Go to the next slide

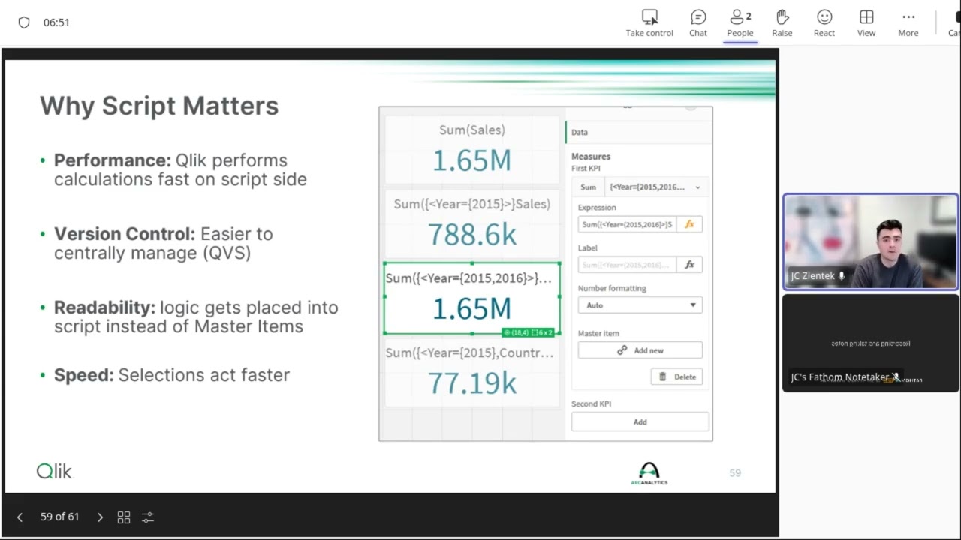(x=100, y=517)
